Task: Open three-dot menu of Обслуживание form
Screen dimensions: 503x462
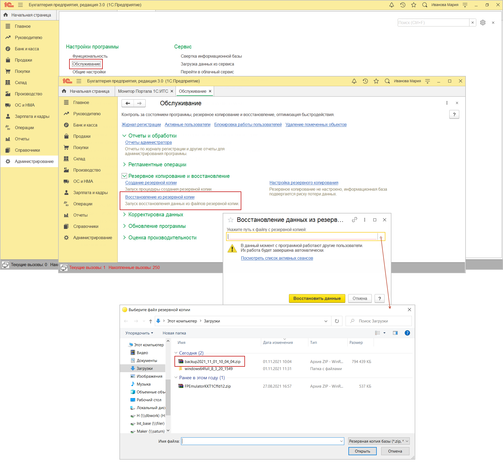Action: click(x=447, y=103)
